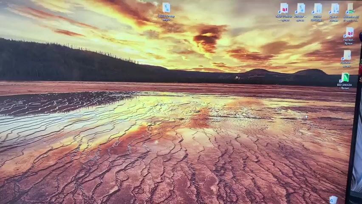
Task: Select the Recycle Bin desktop icon
Action: 333,200
